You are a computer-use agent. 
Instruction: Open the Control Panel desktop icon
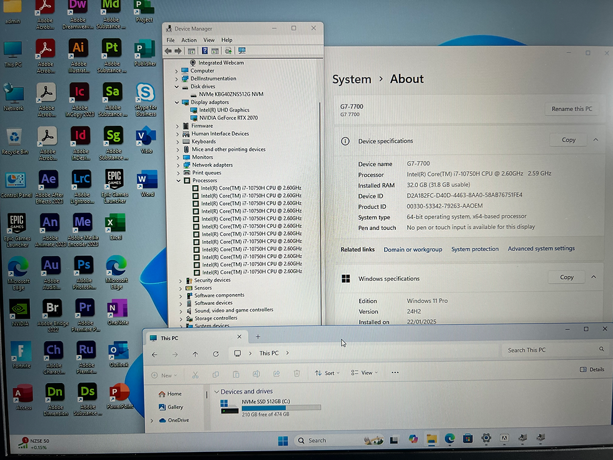(x=16, y=184)
